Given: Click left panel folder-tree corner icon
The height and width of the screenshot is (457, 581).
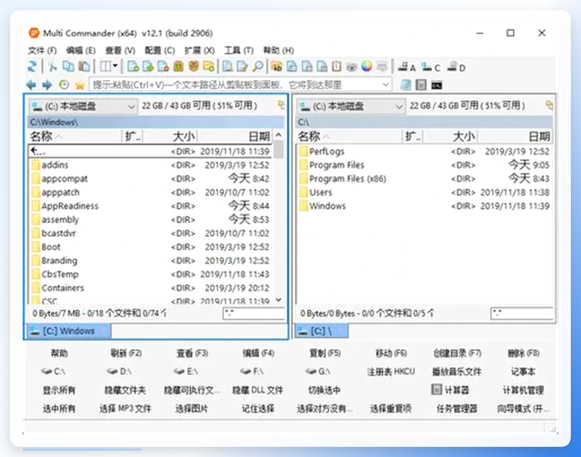Looking at the screenshot, I should (x=281, y=105).
